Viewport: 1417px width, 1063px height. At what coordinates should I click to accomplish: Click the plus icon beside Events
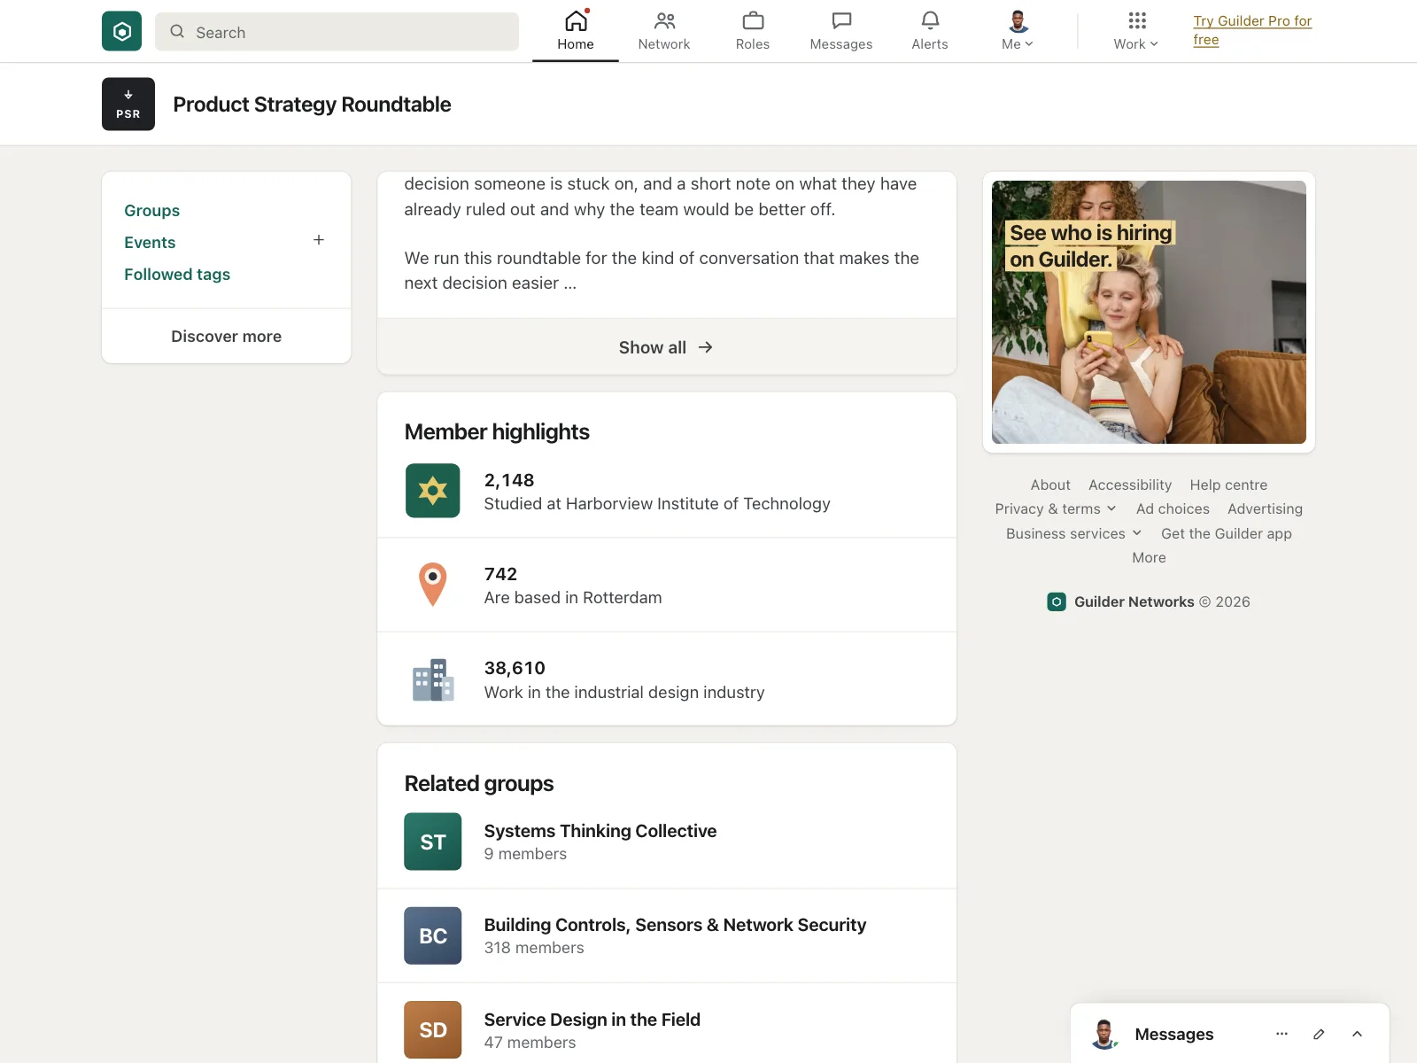tap(319, 240)
